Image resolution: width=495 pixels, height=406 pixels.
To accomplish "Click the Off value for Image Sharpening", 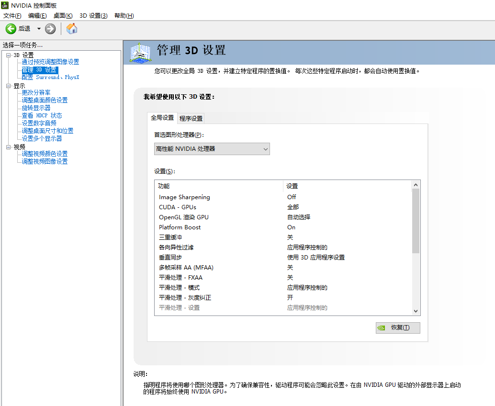I will click(x=292, y=197).
